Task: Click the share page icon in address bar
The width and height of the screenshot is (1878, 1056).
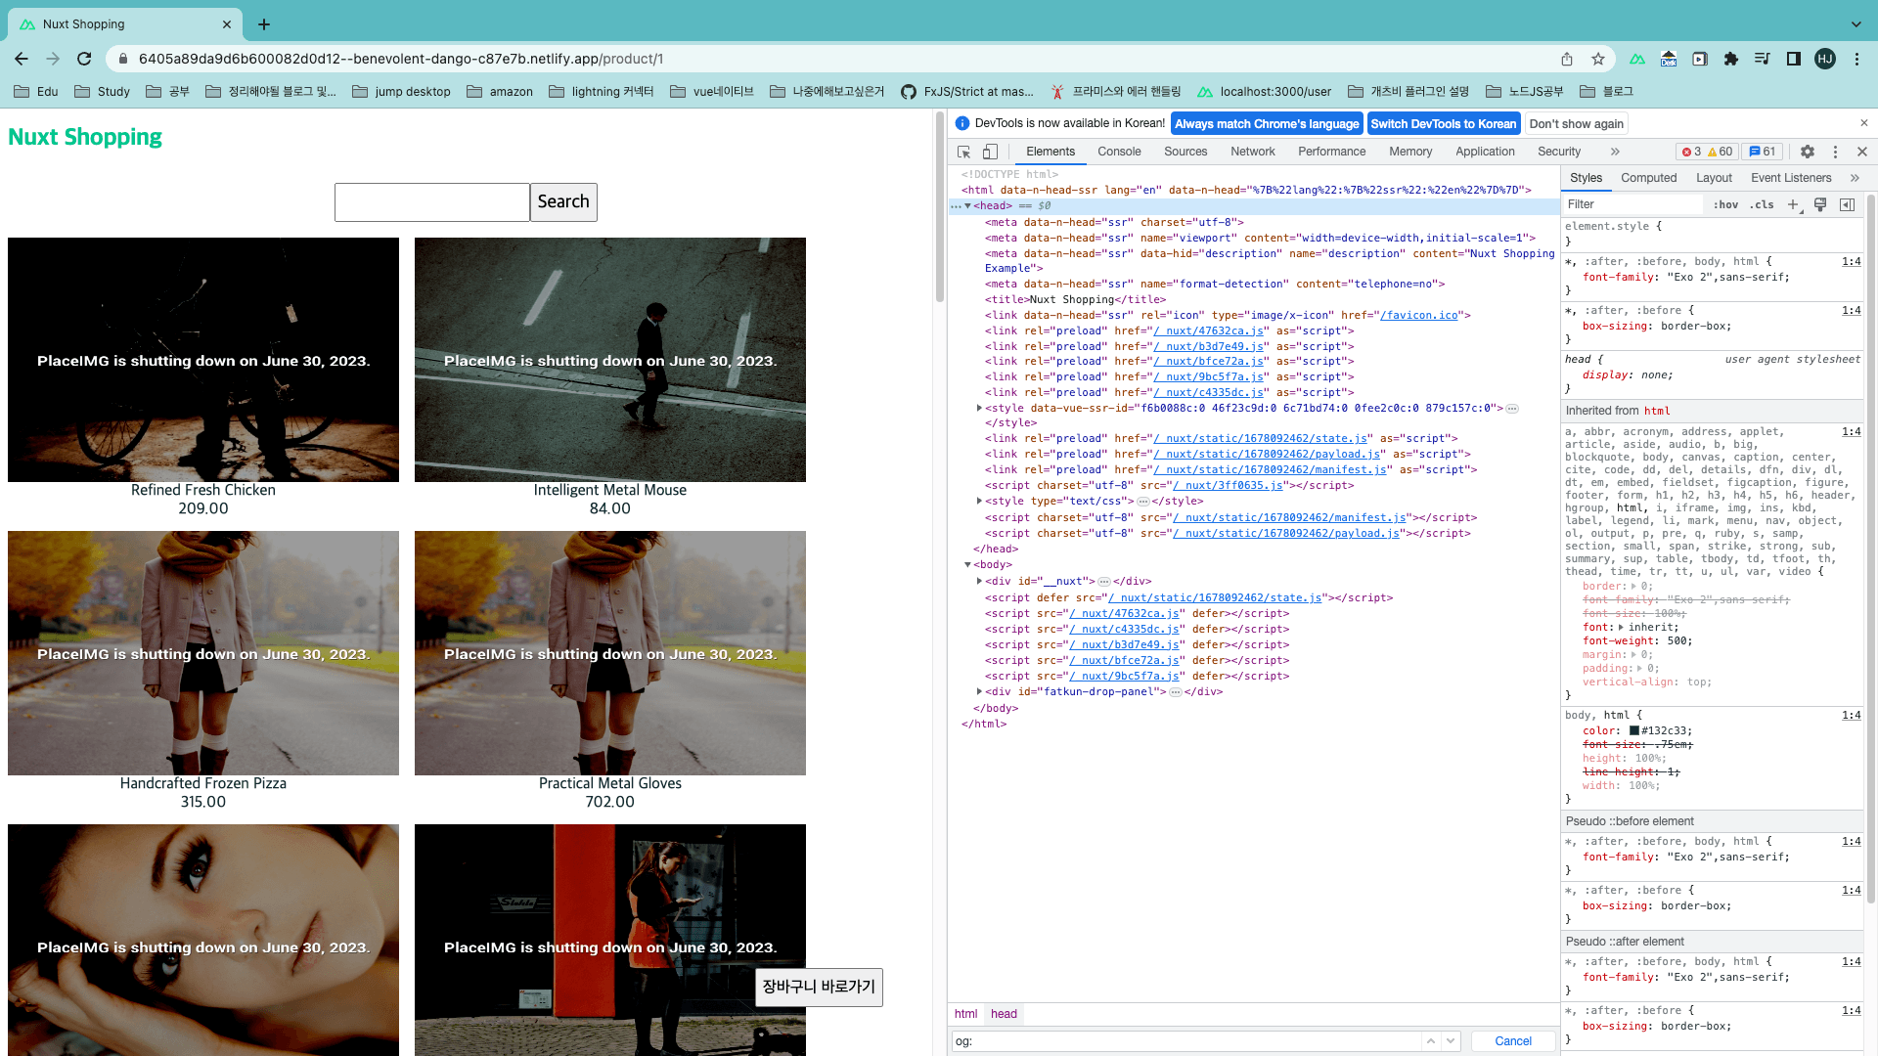Action: [x=1567, y=59]
